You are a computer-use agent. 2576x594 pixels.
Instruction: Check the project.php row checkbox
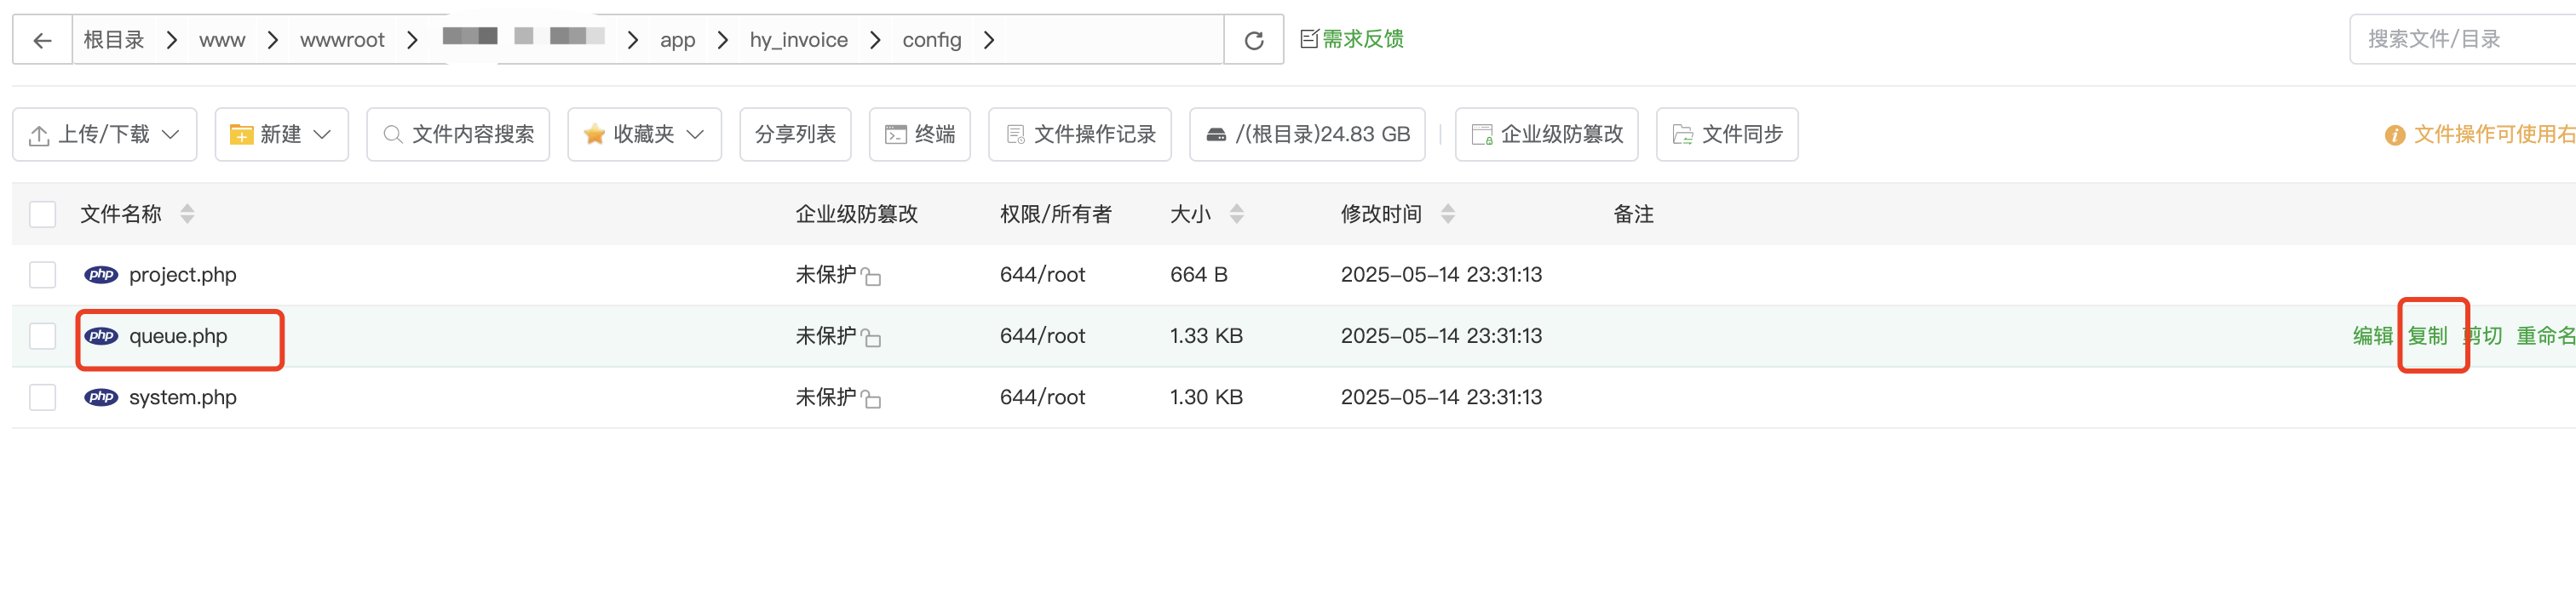click(x=43, y=276)
